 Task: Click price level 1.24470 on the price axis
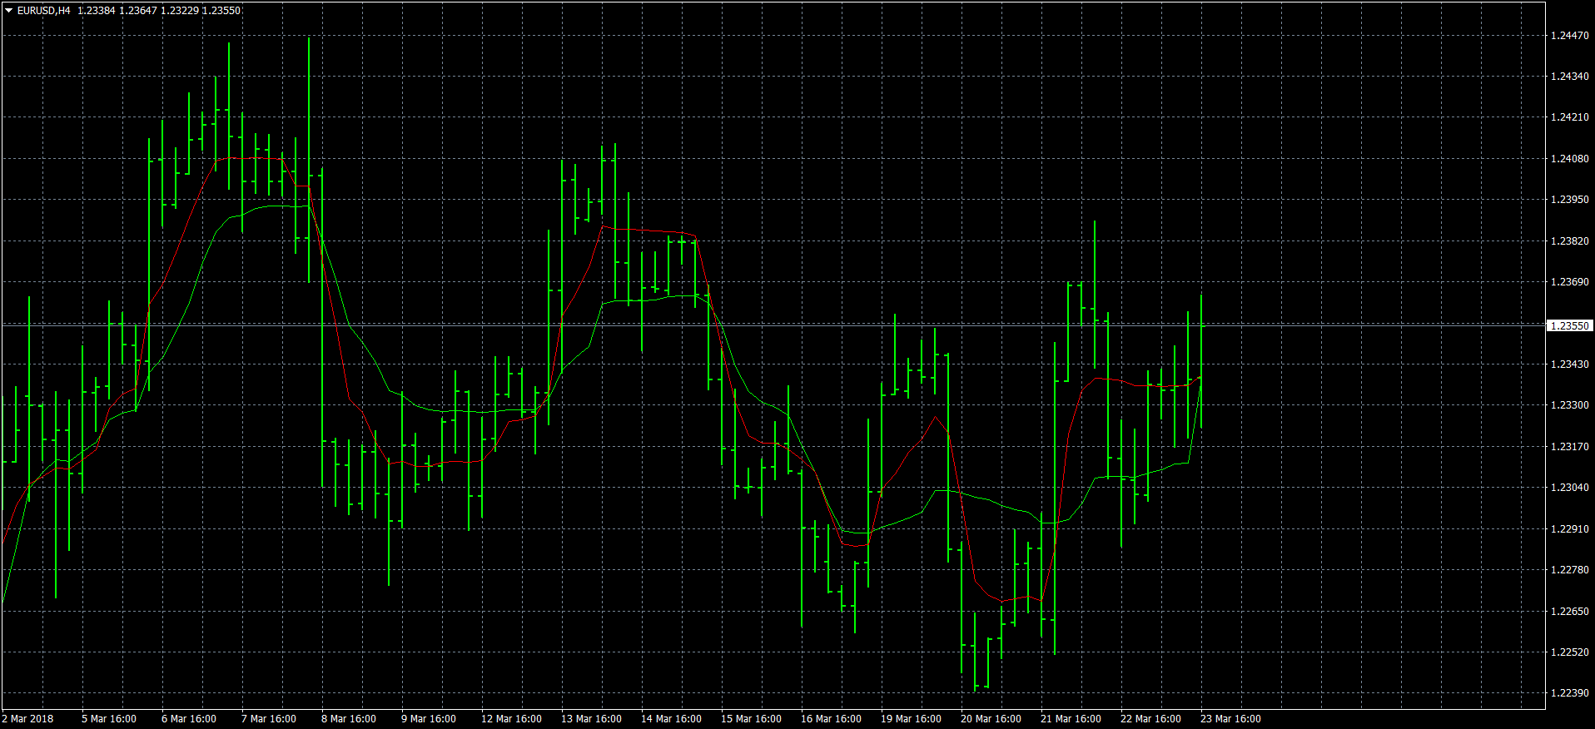coord(1569,36)
